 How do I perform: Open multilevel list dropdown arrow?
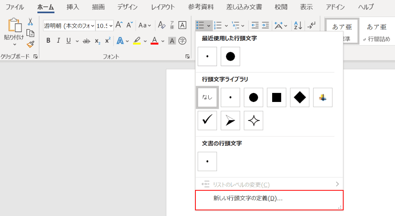243,26
